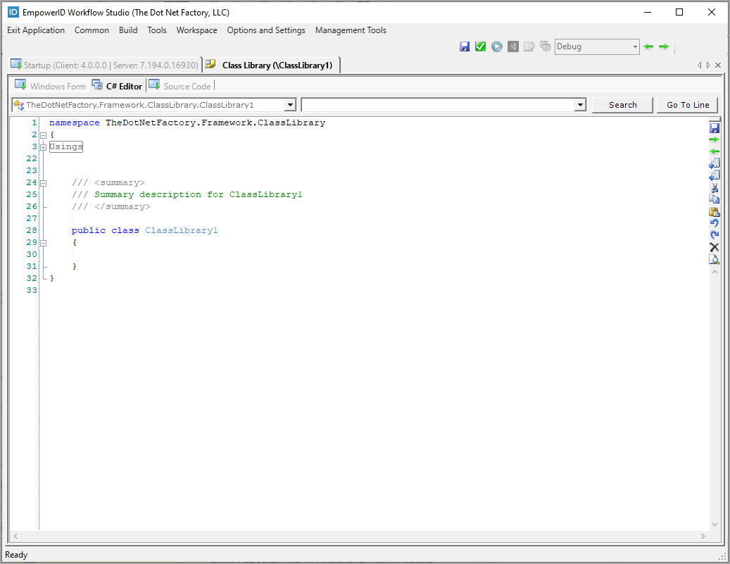This screenshot has width=730, height=564.
Task: Select the Cut (scissors) icon on right toolbar
Action: 715,187
